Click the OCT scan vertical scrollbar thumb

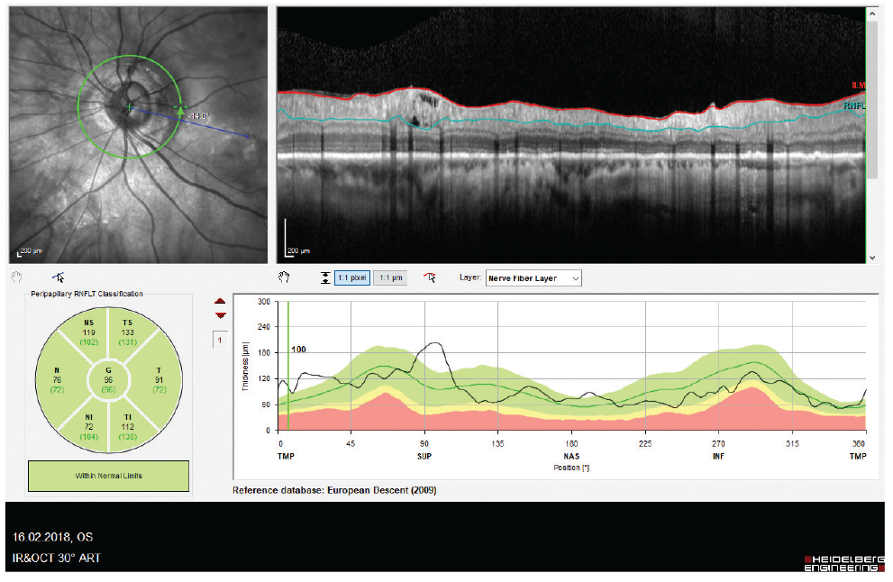pos(872,98)
